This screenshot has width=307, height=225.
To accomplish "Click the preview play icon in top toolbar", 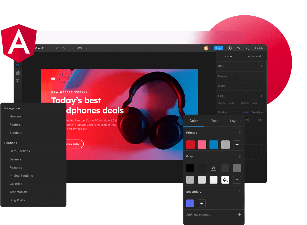I will (x=230, y=48).
